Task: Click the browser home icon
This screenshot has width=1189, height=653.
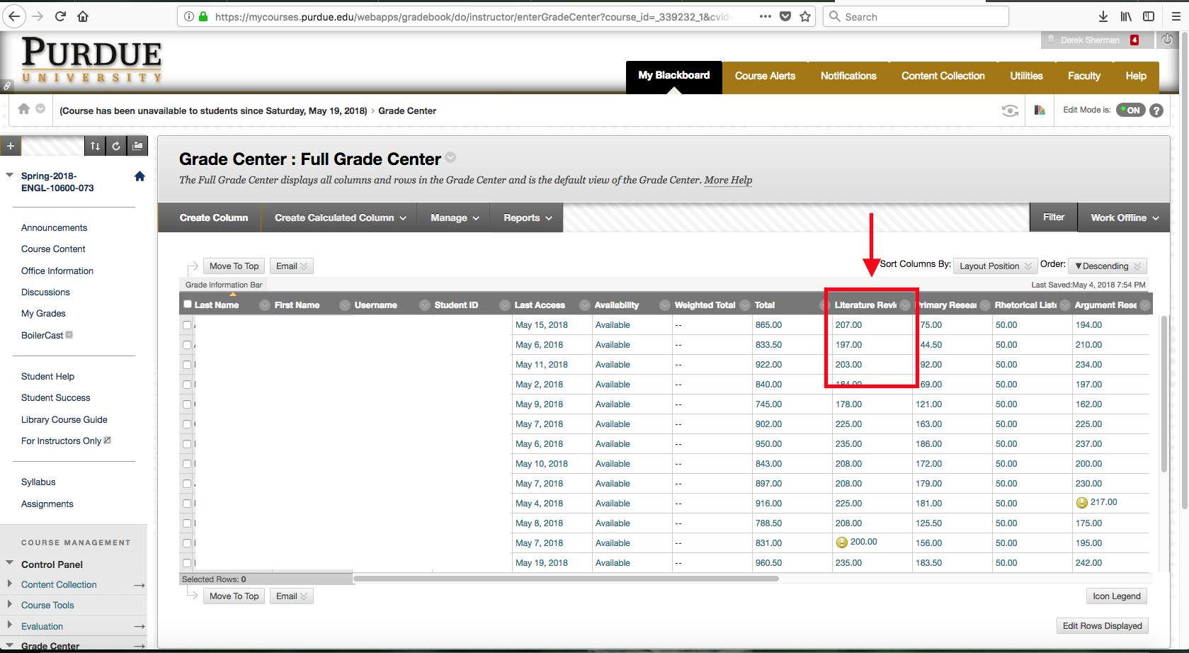Action: (x=83, y=16)
